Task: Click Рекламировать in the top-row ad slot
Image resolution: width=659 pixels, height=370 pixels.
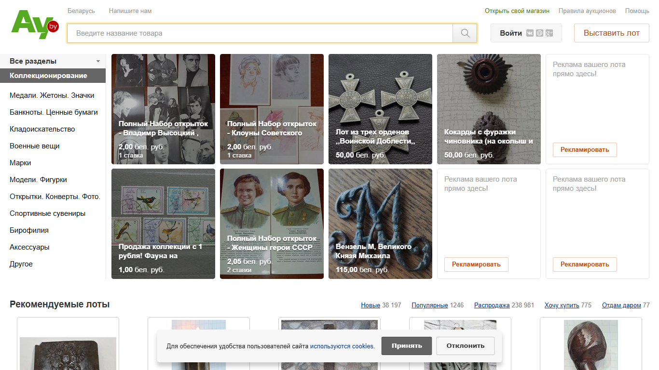Action: coord(585,149)
